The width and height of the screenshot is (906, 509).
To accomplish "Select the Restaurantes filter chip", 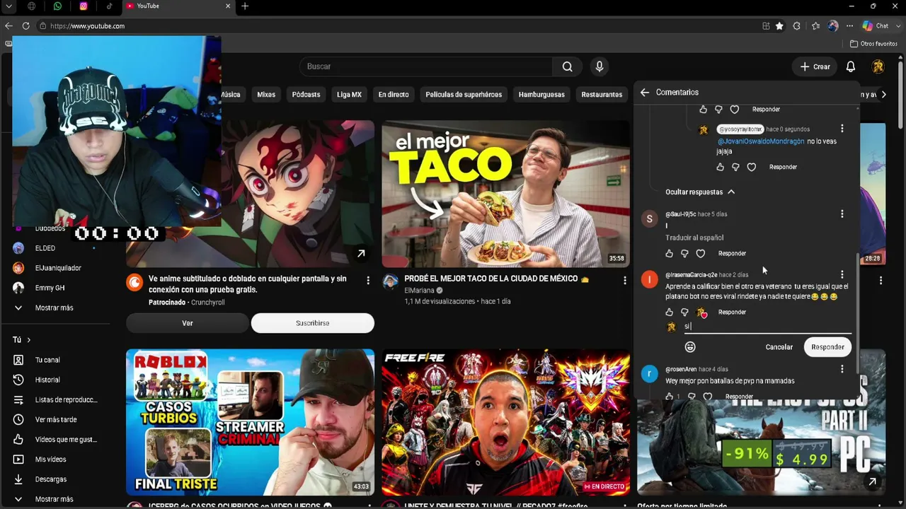I will 602,95.
